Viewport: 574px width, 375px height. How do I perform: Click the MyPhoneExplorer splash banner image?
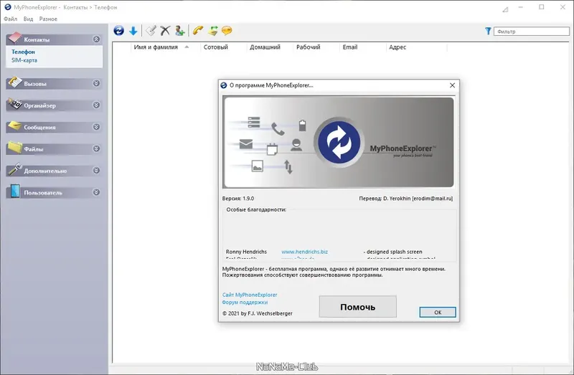[x=339, y=142]
